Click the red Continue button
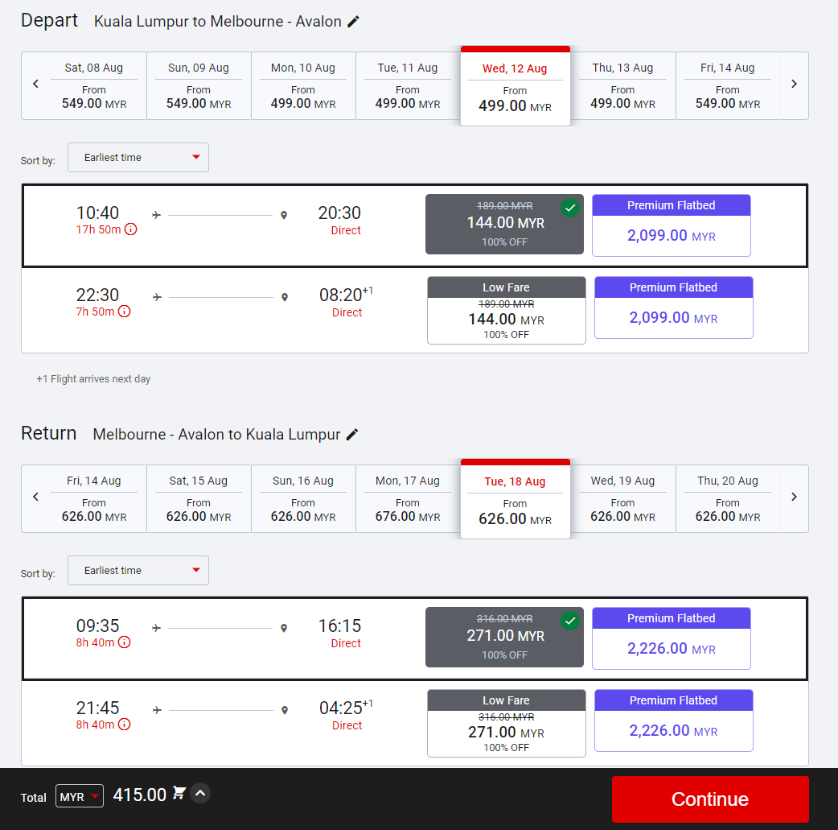The image size is (838, 830). (x=709, y=799)
